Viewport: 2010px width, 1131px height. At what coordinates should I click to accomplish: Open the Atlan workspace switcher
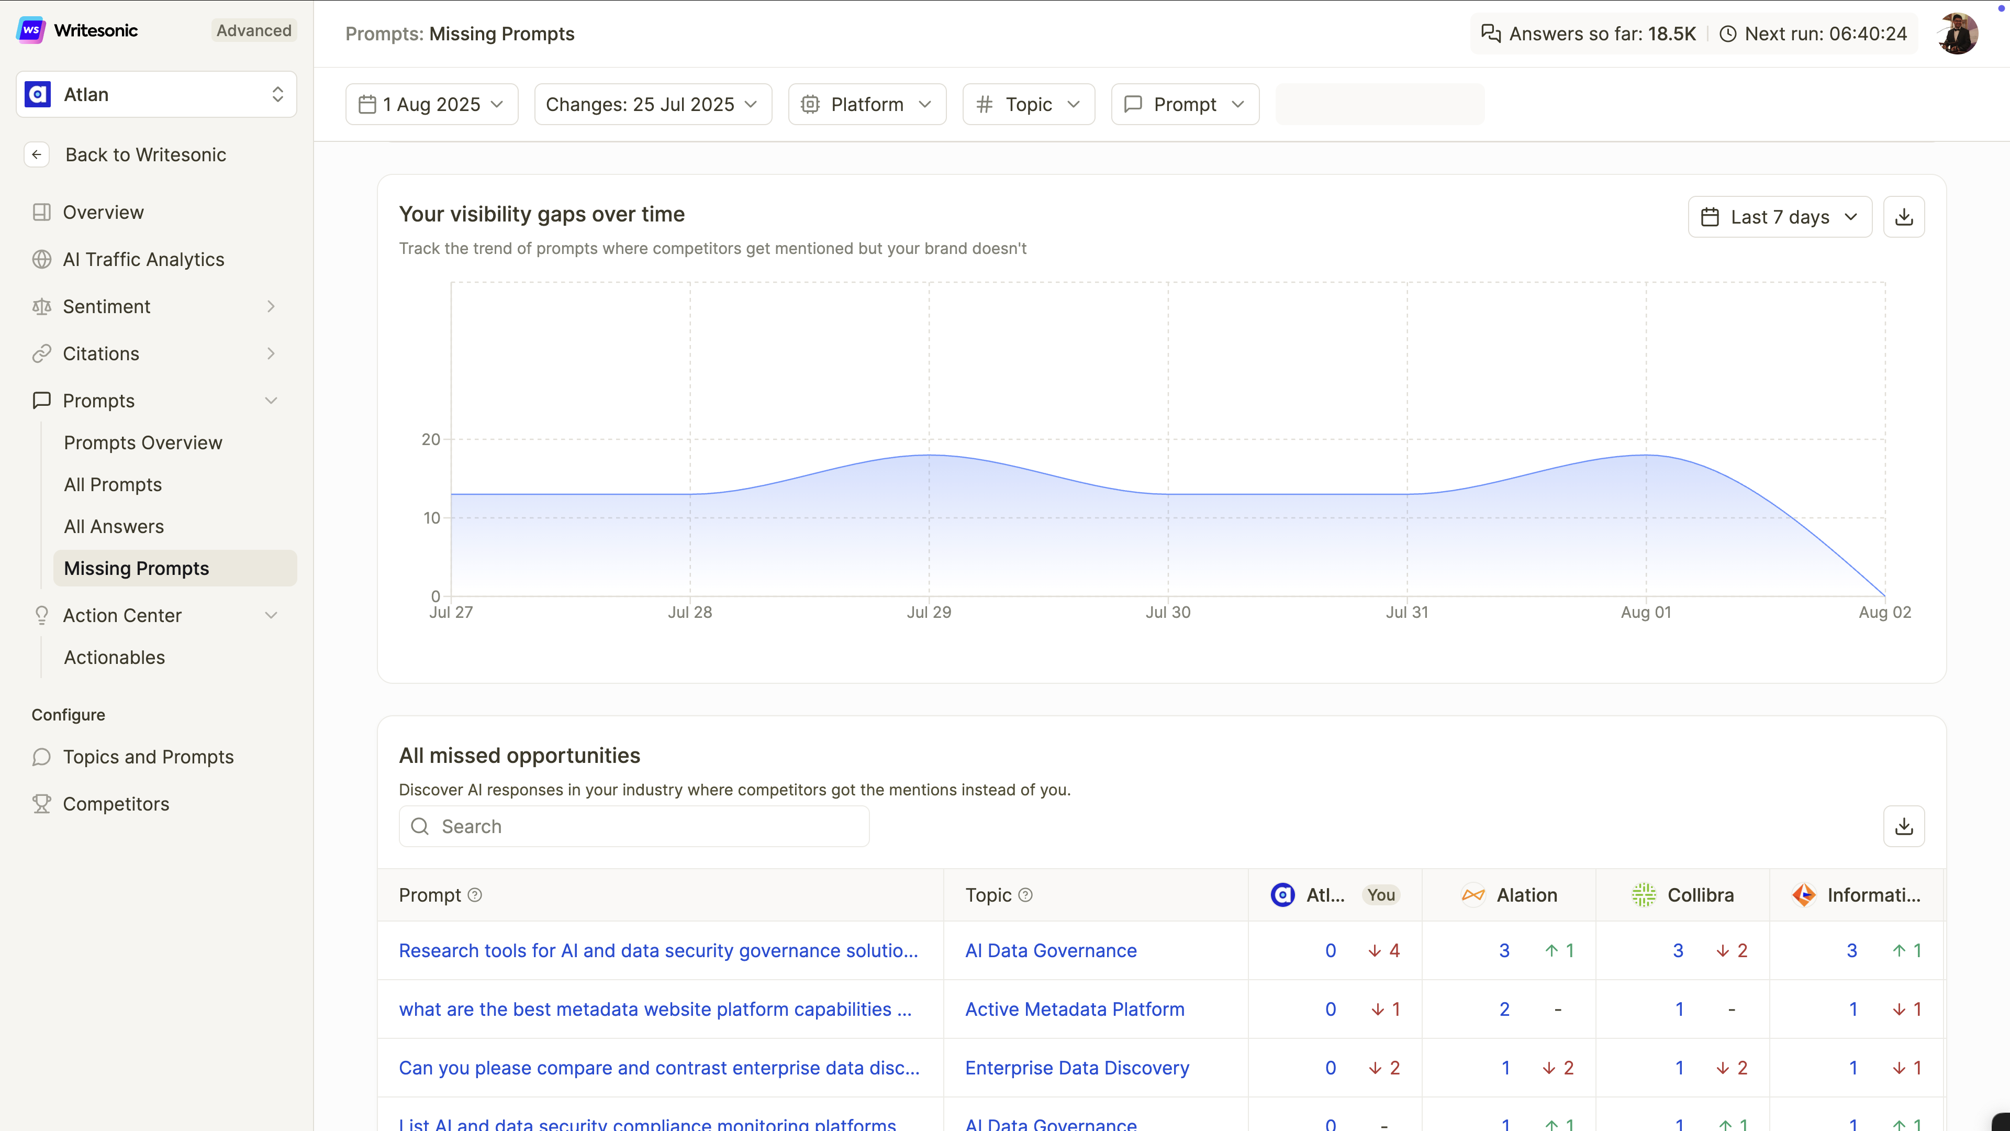(156, 94)
